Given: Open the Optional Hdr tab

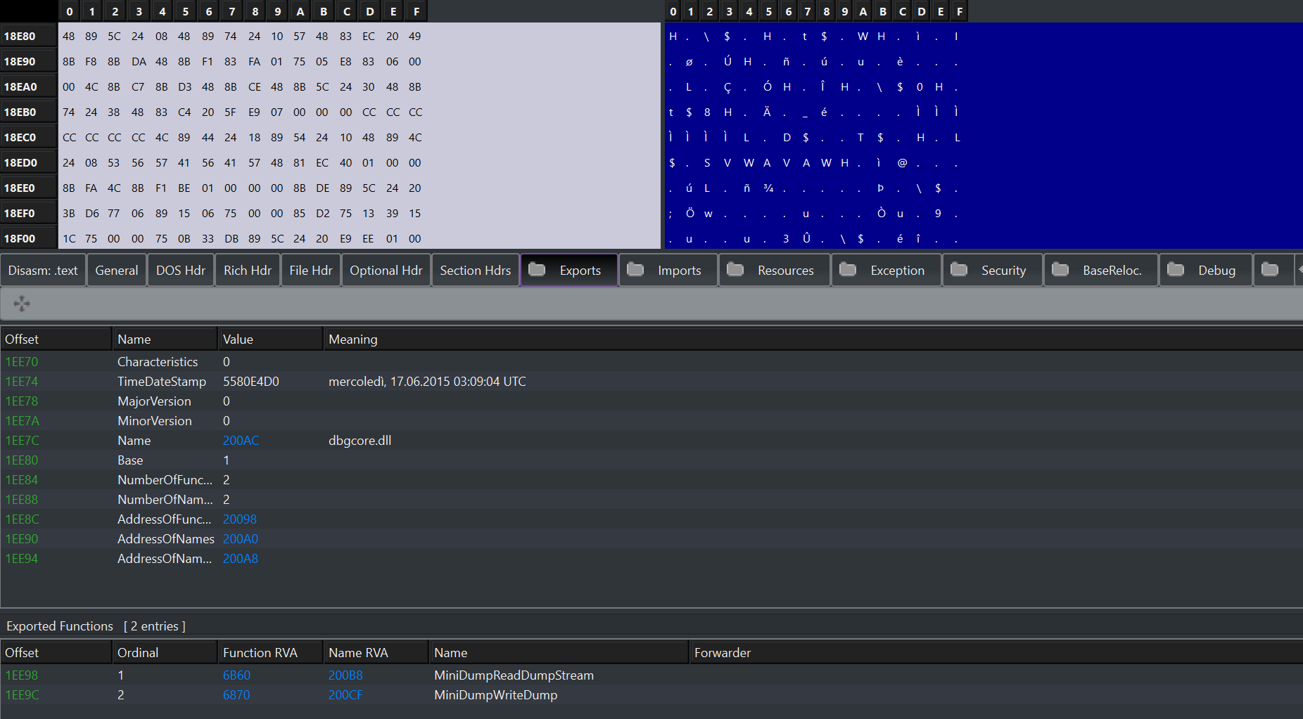Looking at the screenshot, I should [x=386, y=271].
